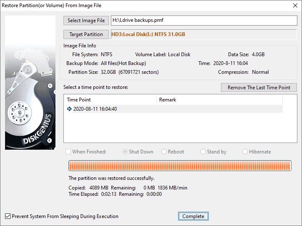
Task: Open the Target Partition chooser
Action: pyautogui.click(x=86, y=34)
